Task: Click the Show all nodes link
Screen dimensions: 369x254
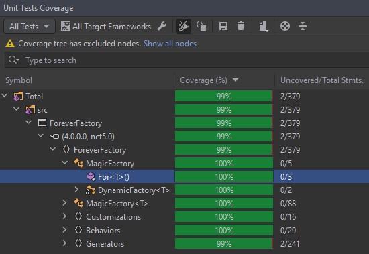Action: (x=170, y=44)
